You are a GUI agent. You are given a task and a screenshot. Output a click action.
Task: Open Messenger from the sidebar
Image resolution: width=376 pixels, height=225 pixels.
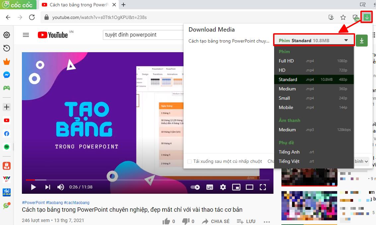[7, 75]
